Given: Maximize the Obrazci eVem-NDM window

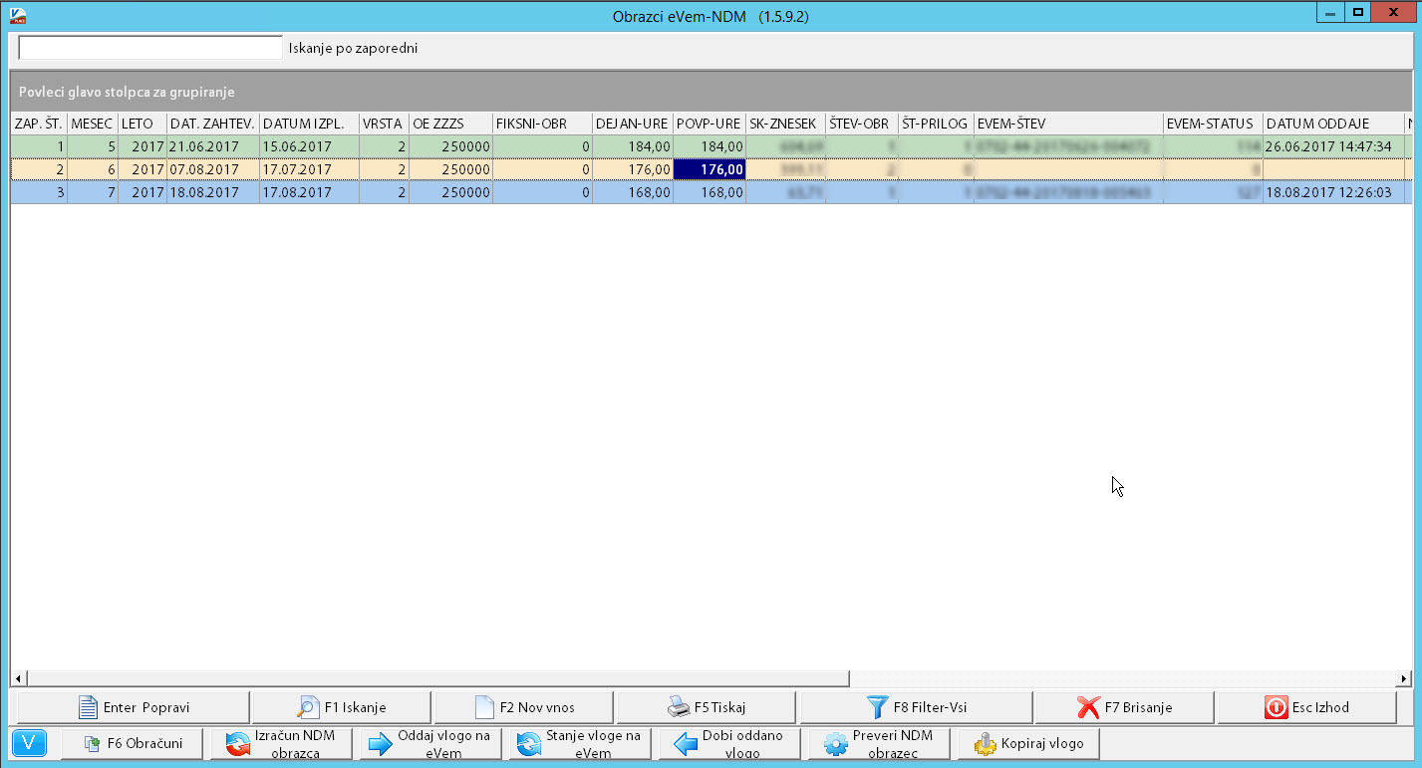Looking at the screenshot, I should coord(1357,12).
